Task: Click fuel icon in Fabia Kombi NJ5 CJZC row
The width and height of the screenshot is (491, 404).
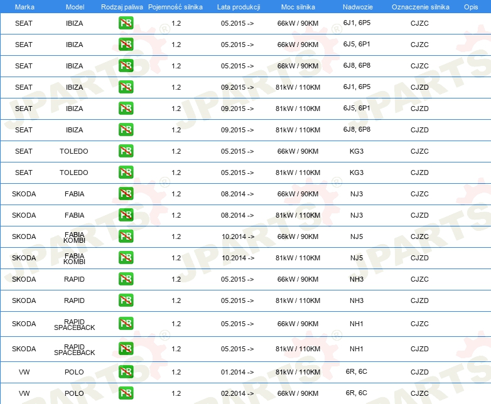Action: pyautogui.click(x=126, y=237)
